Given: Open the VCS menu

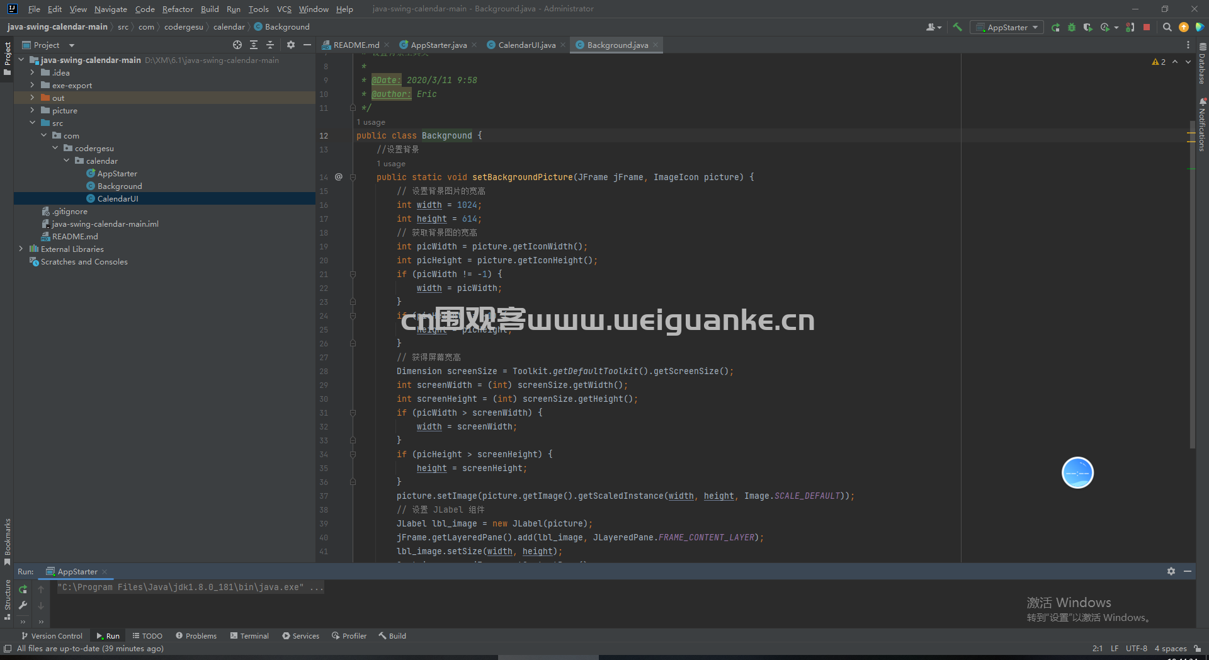Looking at the screenshot, I should coord(284,9).
